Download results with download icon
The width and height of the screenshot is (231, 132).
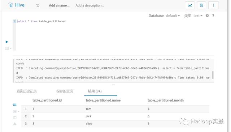coord(15,124)
